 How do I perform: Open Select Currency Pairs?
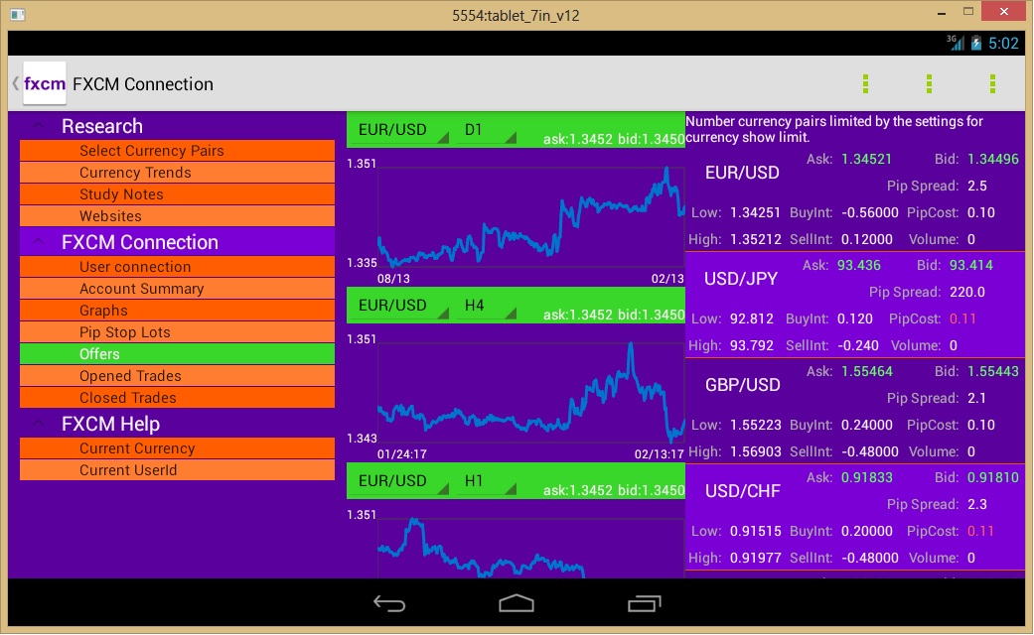[x=178, y=151]
